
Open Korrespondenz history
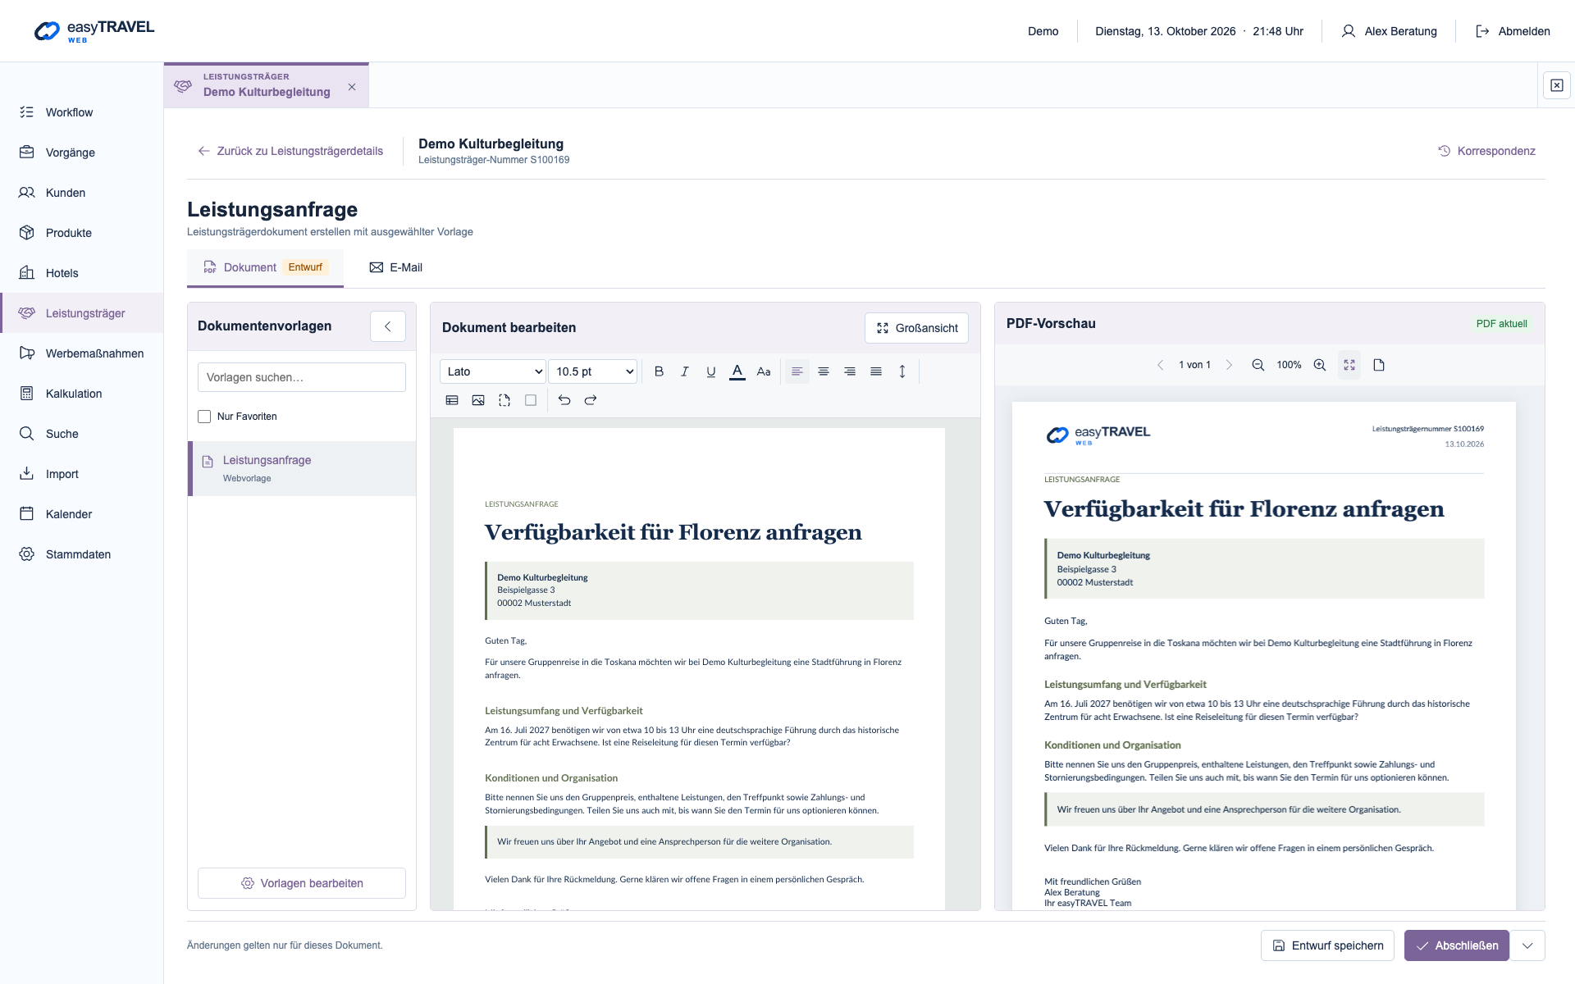[x=1486, y=151]
